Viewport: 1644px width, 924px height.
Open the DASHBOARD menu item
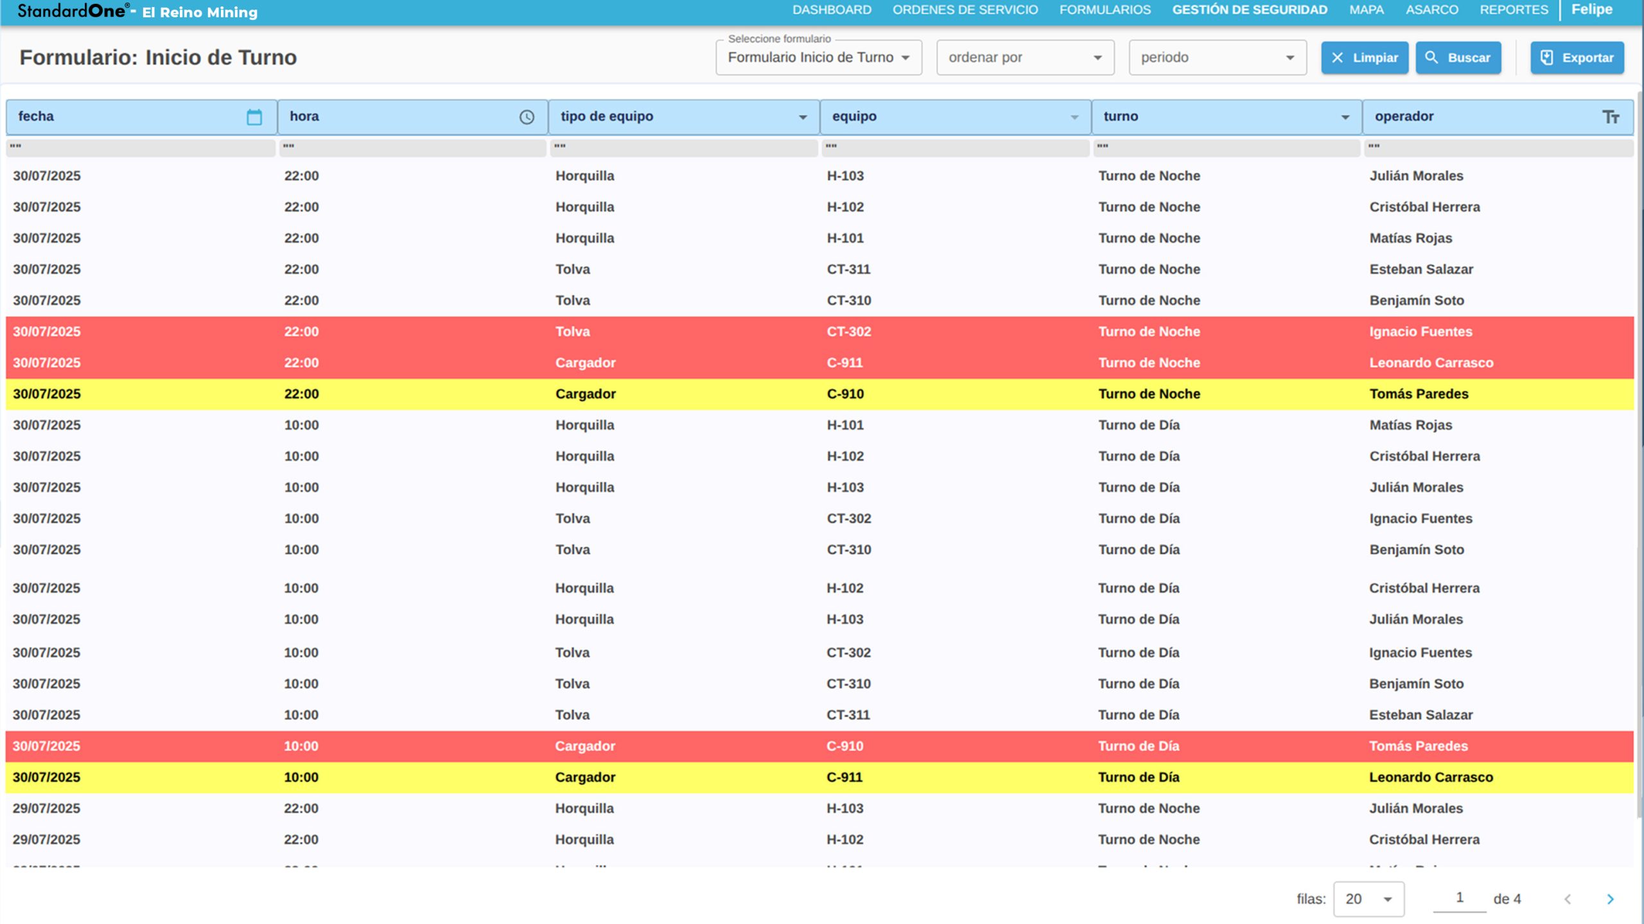point(832,10)
